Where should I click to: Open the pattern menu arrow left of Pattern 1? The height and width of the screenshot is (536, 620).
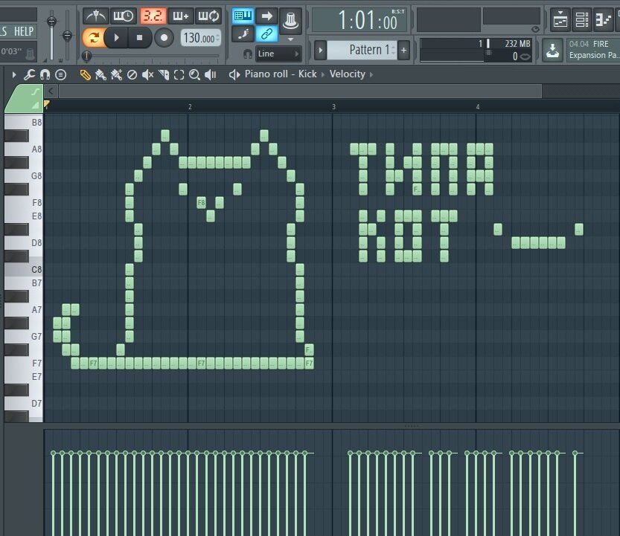coord(320,50)
